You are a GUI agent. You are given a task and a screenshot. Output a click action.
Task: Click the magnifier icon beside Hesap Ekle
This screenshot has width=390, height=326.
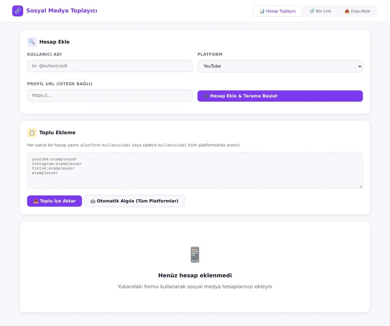(x=32, y=42)
